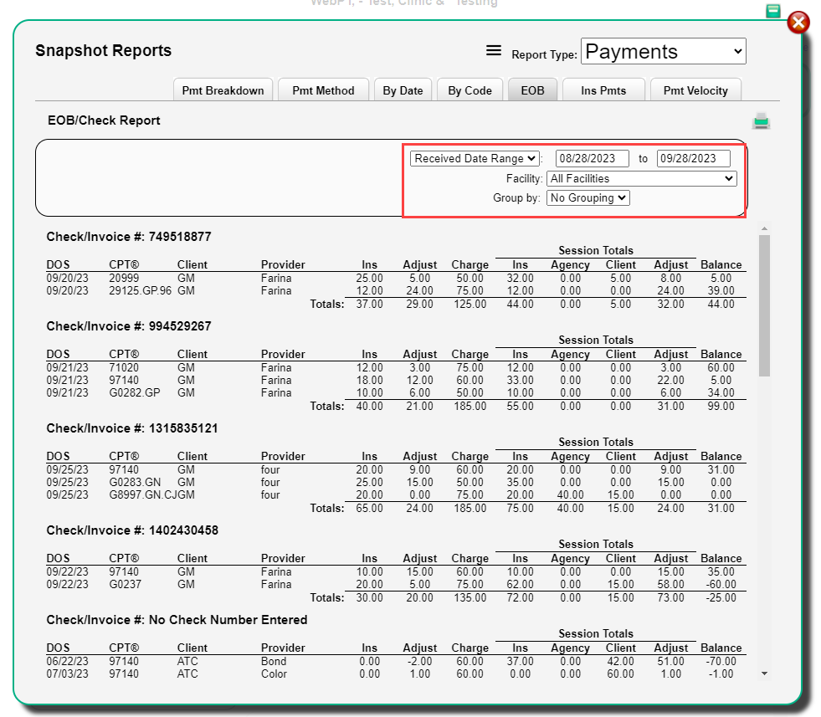Expand the Received Date Range dropdown
821x717 pixels.
pos(475,159)
